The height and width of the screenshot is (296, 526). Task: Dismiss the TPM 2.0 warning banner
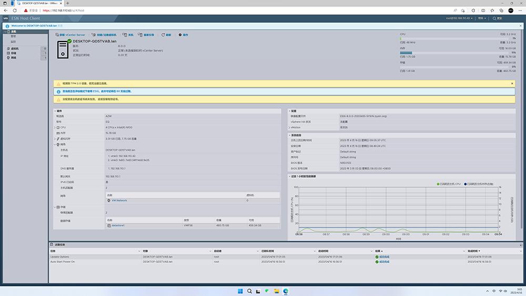512,83
